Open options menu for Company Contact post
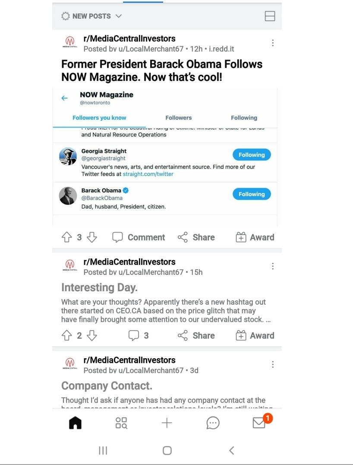 (273, 365)
